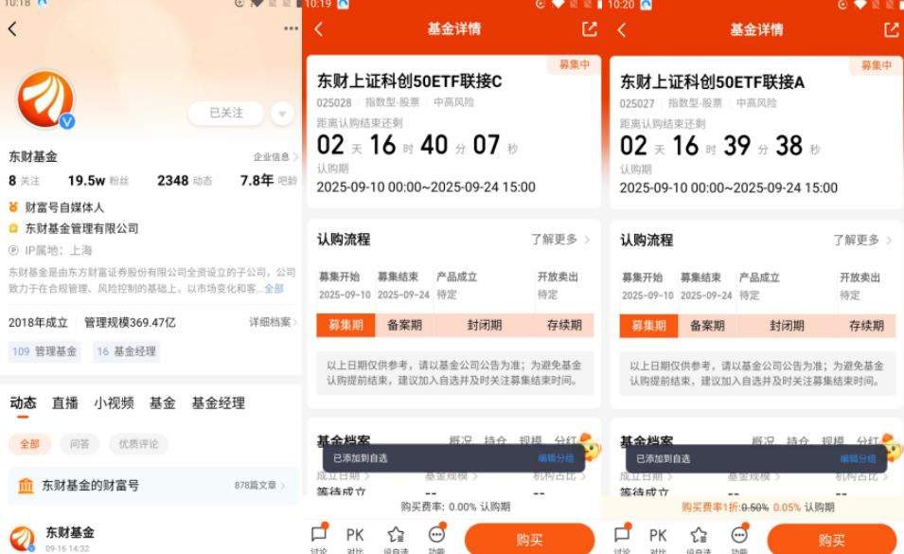The height and width of the screenshot is (554, 904).
Task: Open 详细档案 on the profile
Action: coord(273,322)
